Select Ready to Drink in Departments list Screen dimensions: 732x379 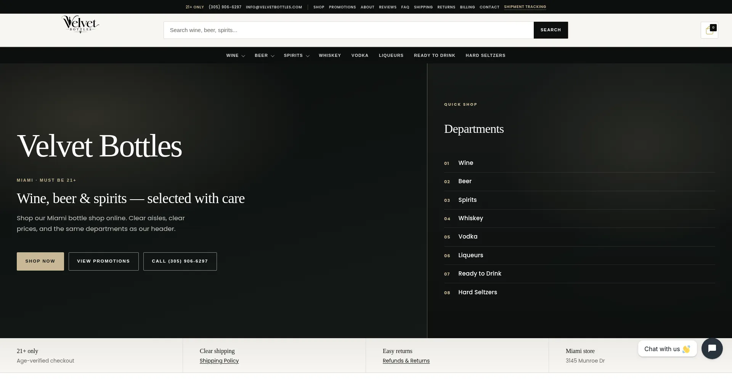click(579, 274)
